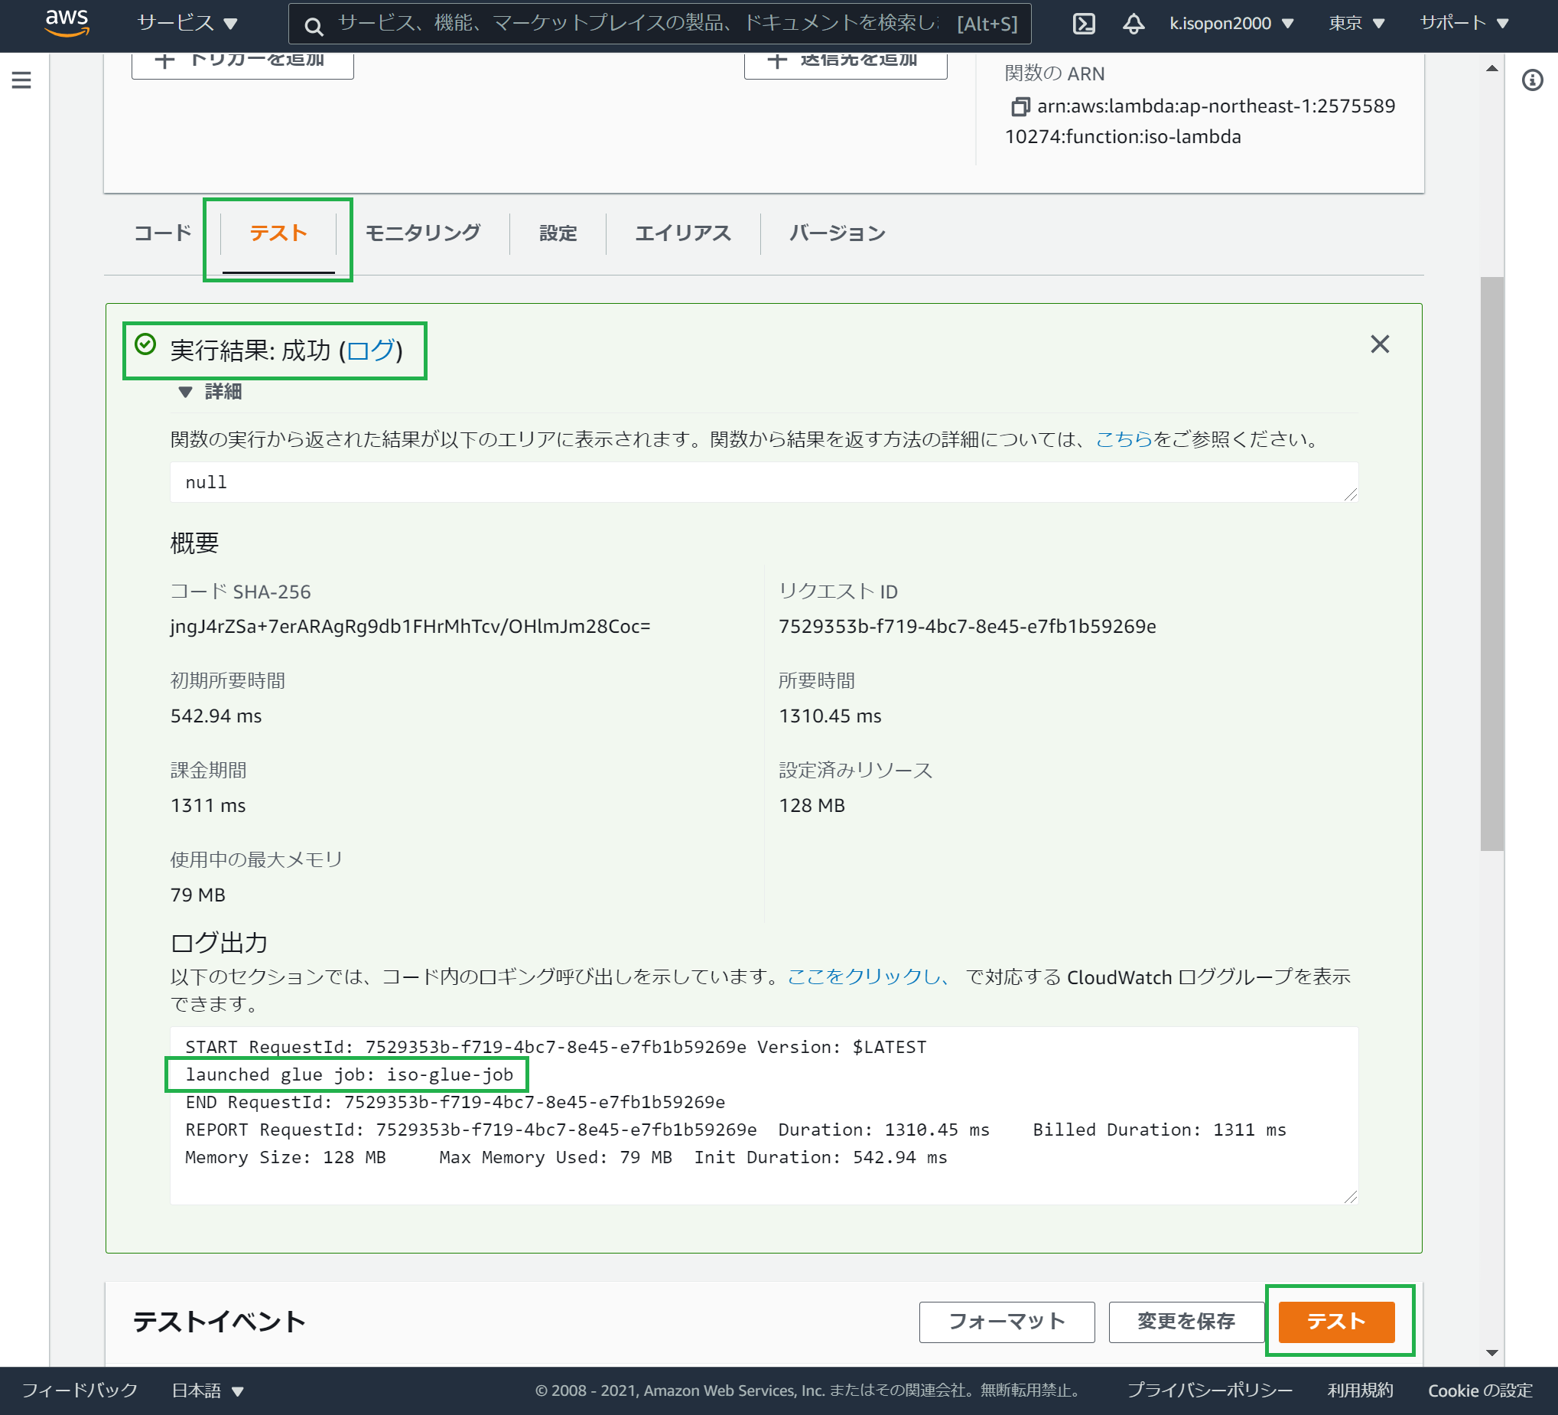
Task: Run the function with the orange テスト button
Action: [x=1341, y=1322]
